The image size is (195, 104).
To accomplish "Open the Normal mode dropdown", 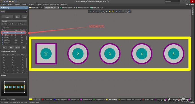I will pos(14,21).
